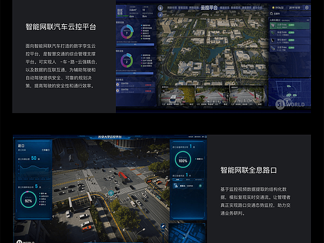
Task: Click the 路口 panel heading
Action: click(x=21, y=146)
